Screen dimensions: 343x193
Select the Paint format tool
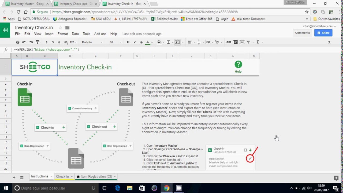click(x=38, y=42)
